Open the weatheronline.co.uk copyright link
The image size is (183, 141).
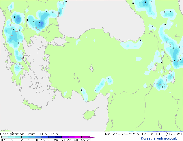coord(159,138)
